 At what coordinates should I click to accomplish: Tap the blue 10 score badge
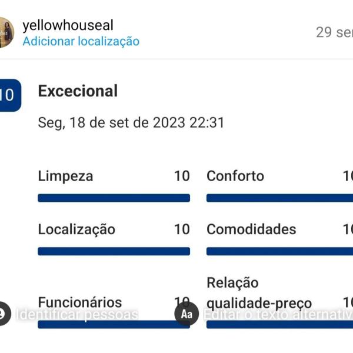[9, 95]
